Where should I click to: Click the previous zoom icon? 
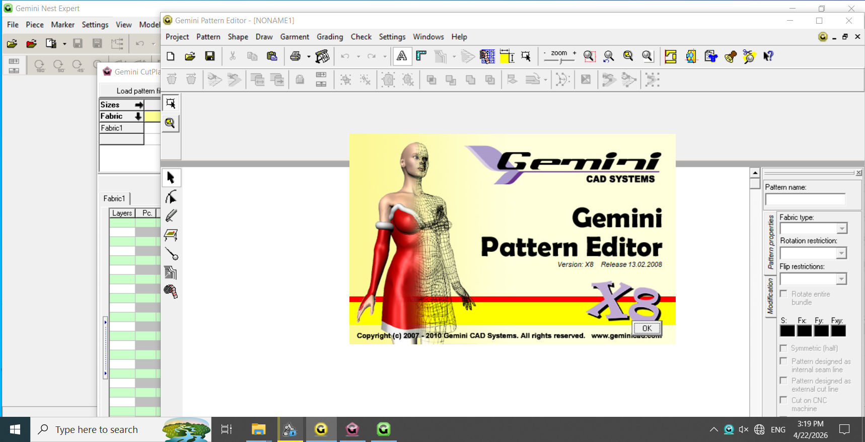point(609,56)
